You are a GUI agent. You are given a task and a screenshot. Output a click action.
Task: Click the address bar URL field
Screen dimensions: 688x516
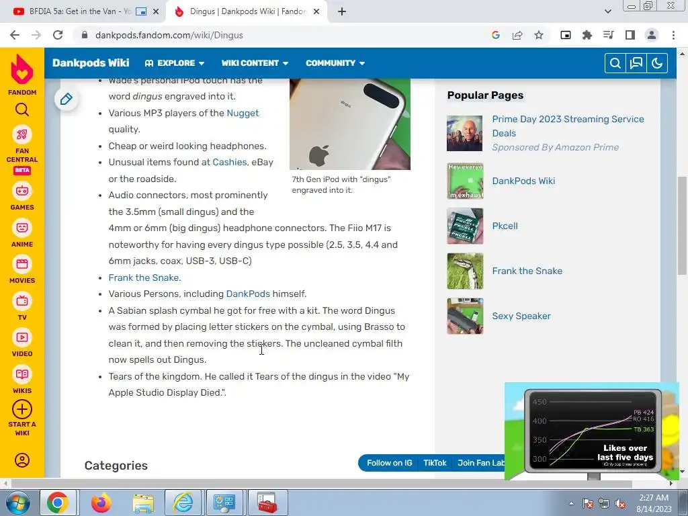click(281, 35)
